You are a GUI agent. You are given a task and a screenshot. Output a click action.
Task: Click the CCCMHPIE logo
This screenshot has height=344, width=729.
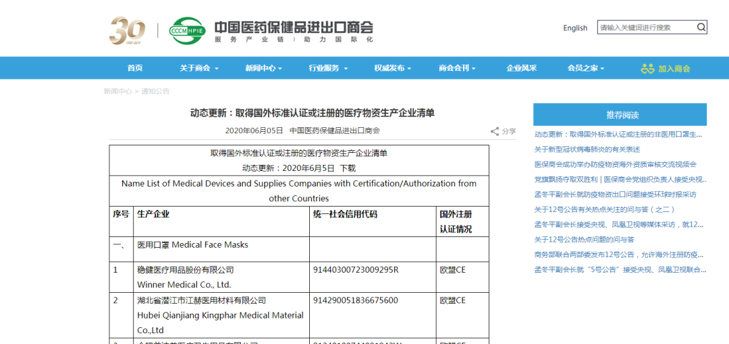pyautogui.click(x=186, y=31)
